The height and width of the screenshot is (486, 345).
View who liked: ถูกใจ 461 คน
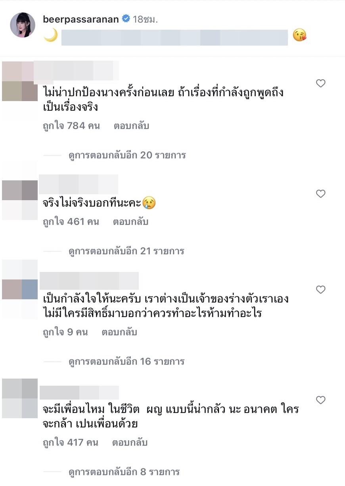71,222
